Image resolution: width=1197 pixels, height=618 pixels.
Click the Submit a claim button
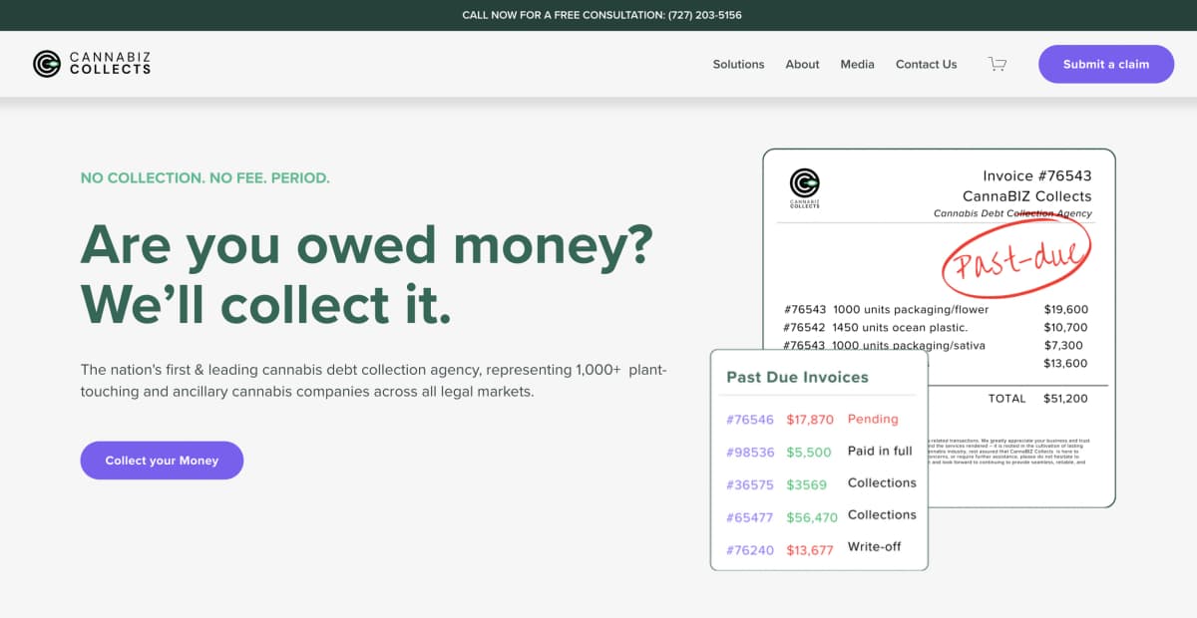pos(1106,64)
